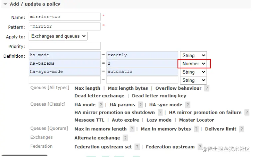Click the help icon for HA params
This screenshot has height=157, width=255.
(140, 105)
